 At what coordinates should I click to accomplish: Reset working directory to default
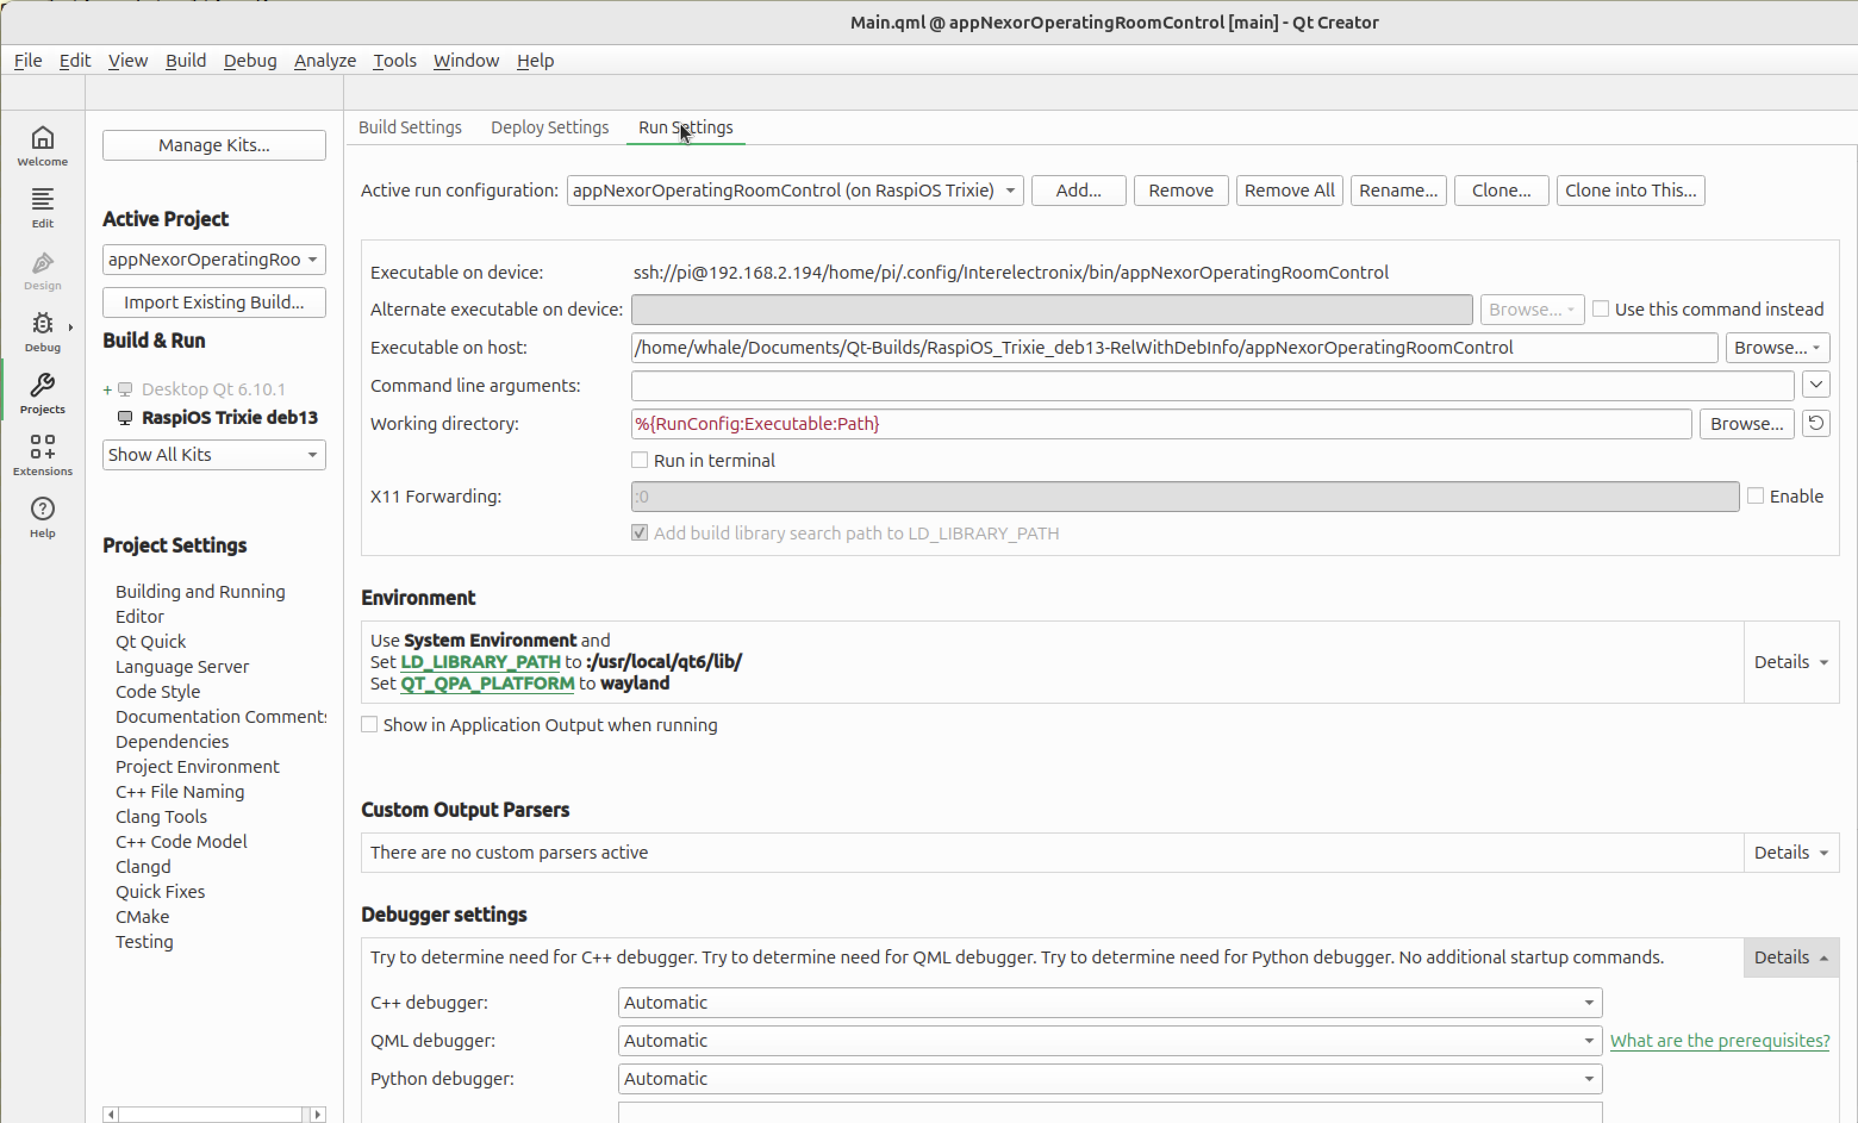click(1815, 423)
